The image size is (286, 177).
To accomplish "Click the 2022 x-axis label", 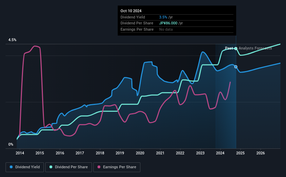I will click(x=180, y=153).
